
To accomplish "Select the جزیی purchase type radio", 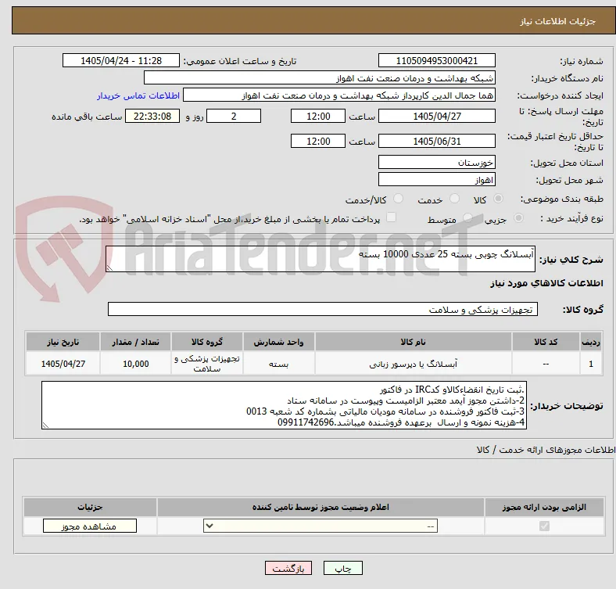I will [518, 217].
